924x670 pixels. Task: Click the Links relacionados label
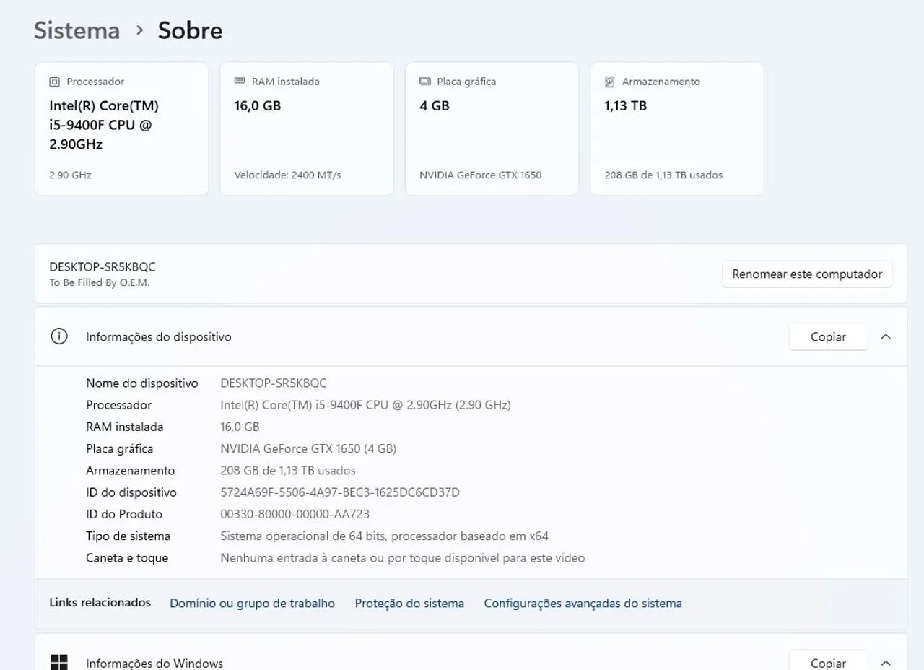click(100, 602)
